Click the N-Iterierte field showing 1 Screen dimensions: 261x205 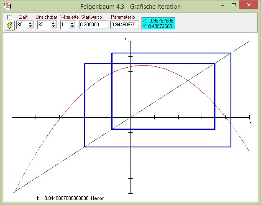point(65,25)
